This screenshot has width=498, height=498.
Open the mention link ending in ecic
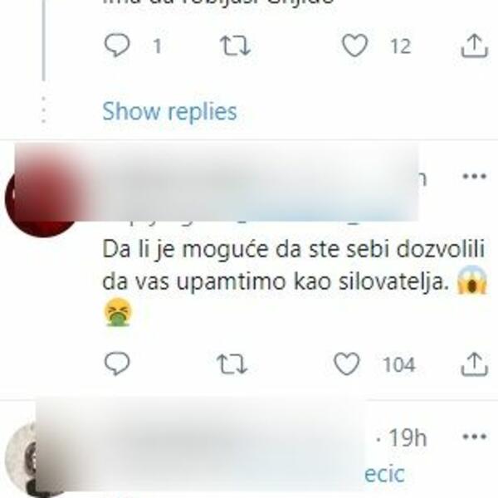tap(384, 474)
